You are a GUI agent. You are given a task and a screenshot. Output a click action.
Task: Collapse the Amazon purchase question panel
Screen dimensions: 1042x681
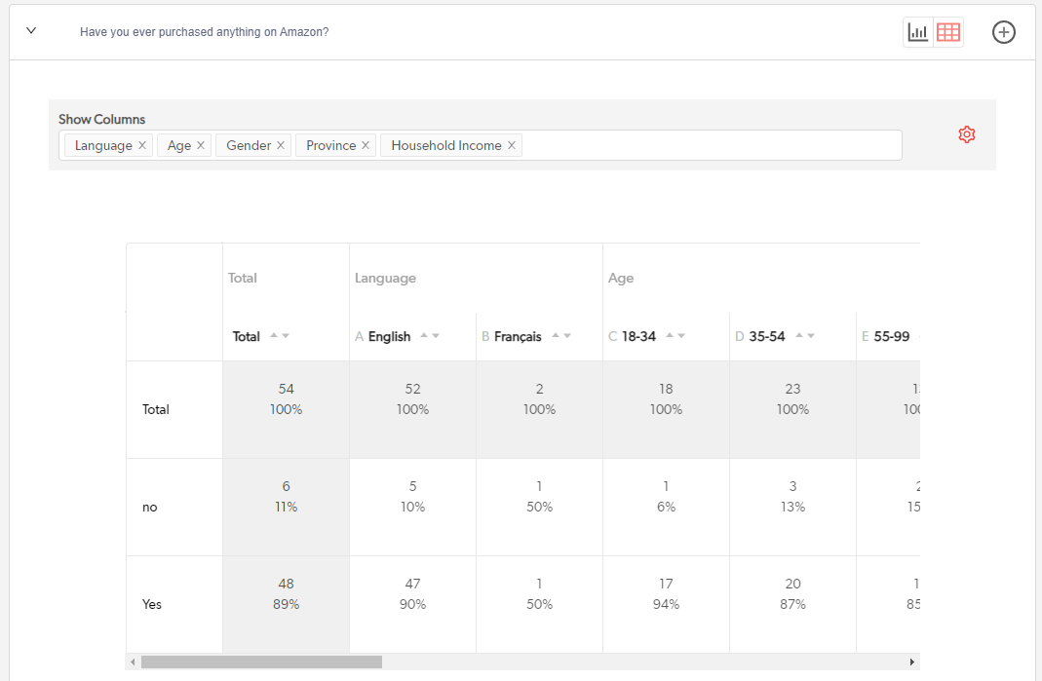point(31,31)
